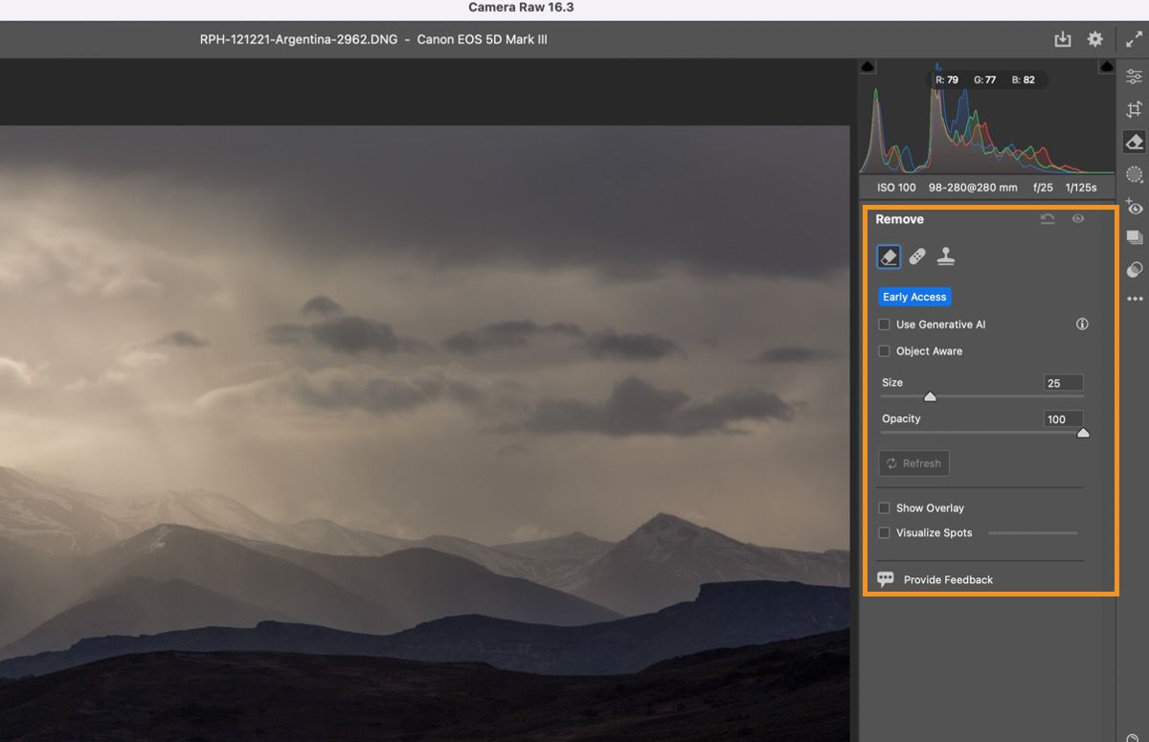
Task: Click the export image icon
Action: [1063, 38]
